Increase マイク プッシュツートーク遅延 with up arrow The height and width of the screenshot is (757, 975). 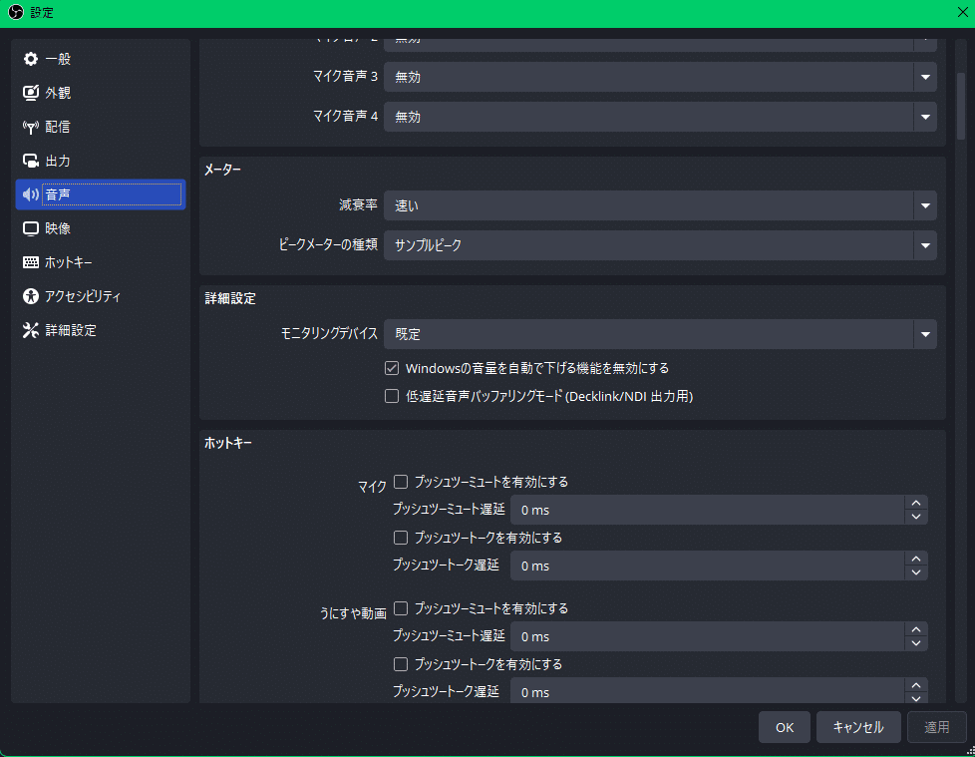click(x=916, y=560)
